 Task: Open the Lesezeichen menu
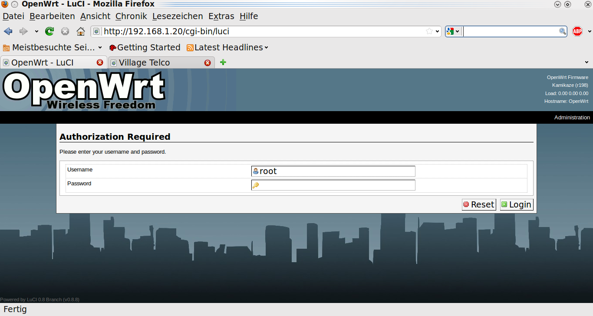point(178,16)
